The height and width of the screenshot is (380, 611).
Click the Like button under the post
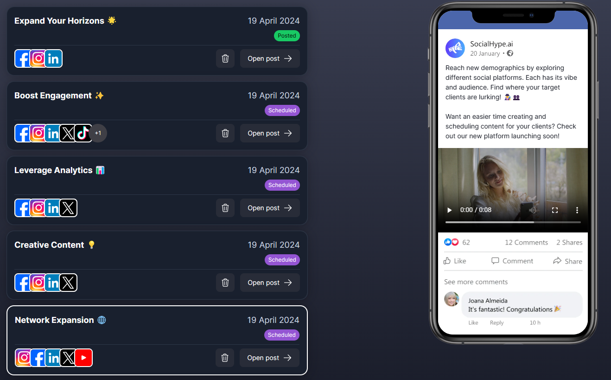[x=455, y=261]
